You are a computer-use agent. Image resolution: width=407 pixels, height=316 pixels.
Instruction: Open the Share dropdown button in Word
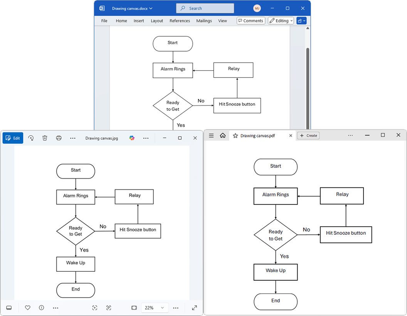(x=301, y=21)
